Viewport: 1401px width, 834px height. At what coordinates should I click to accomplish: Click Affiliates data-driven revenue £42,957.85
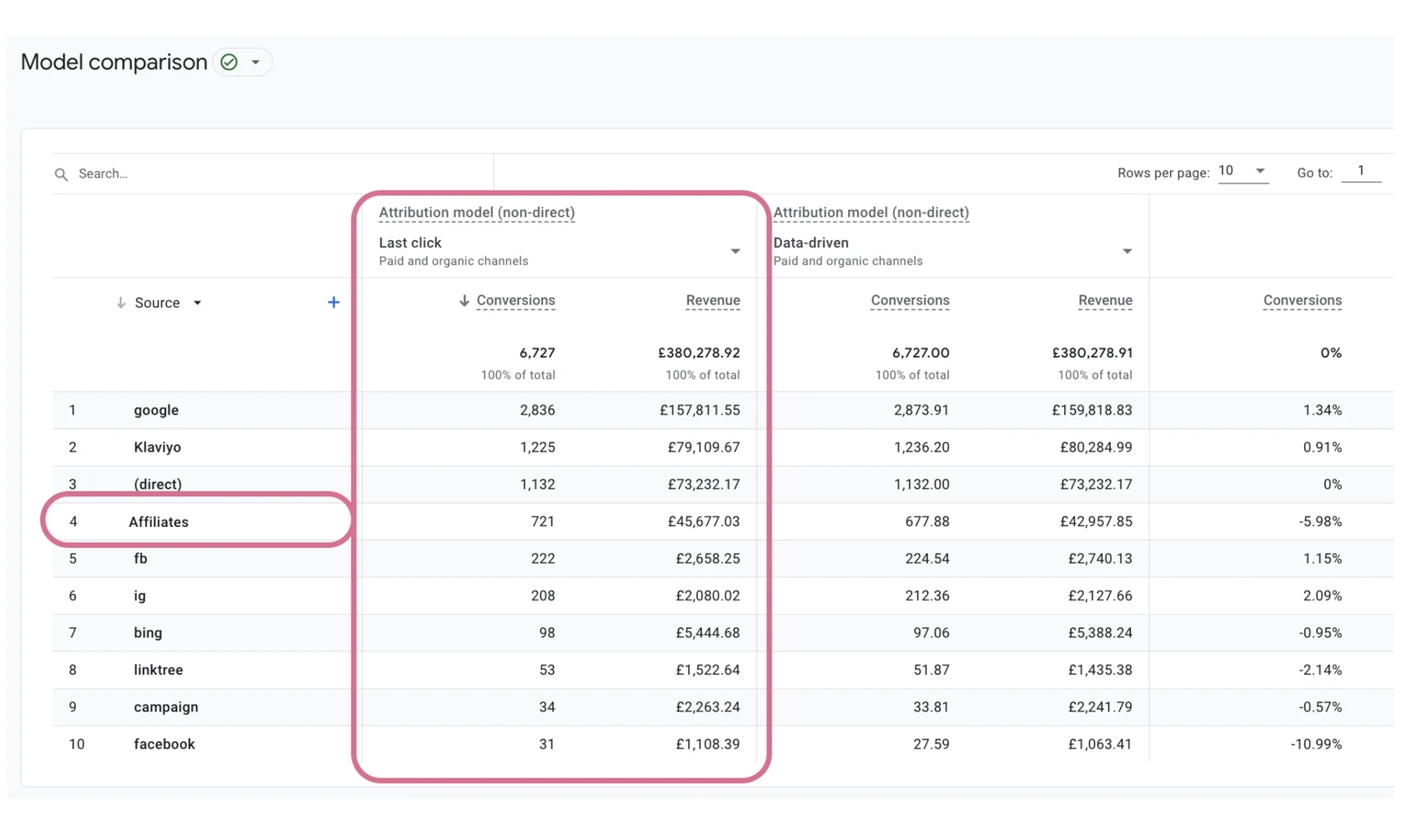[1096, 521]
